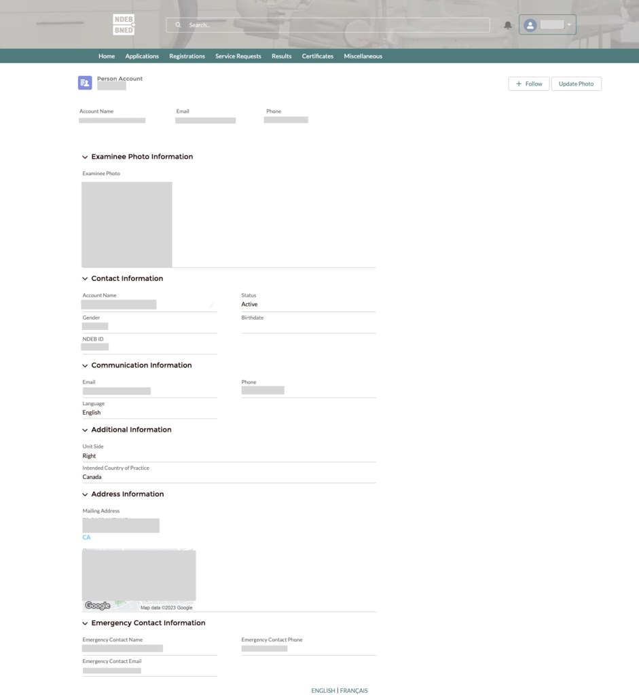Image resolution: width=639 pixels, height=695 pixels.
Task: Collapse the Emergency Contact Information section
Action: pyautogui.click(x=85, y=623)
